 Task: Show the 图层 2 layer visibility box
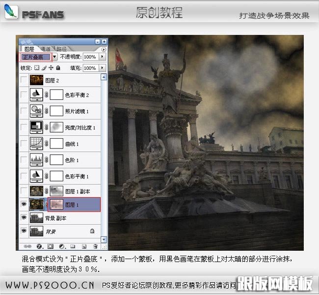tap(24, 80)
